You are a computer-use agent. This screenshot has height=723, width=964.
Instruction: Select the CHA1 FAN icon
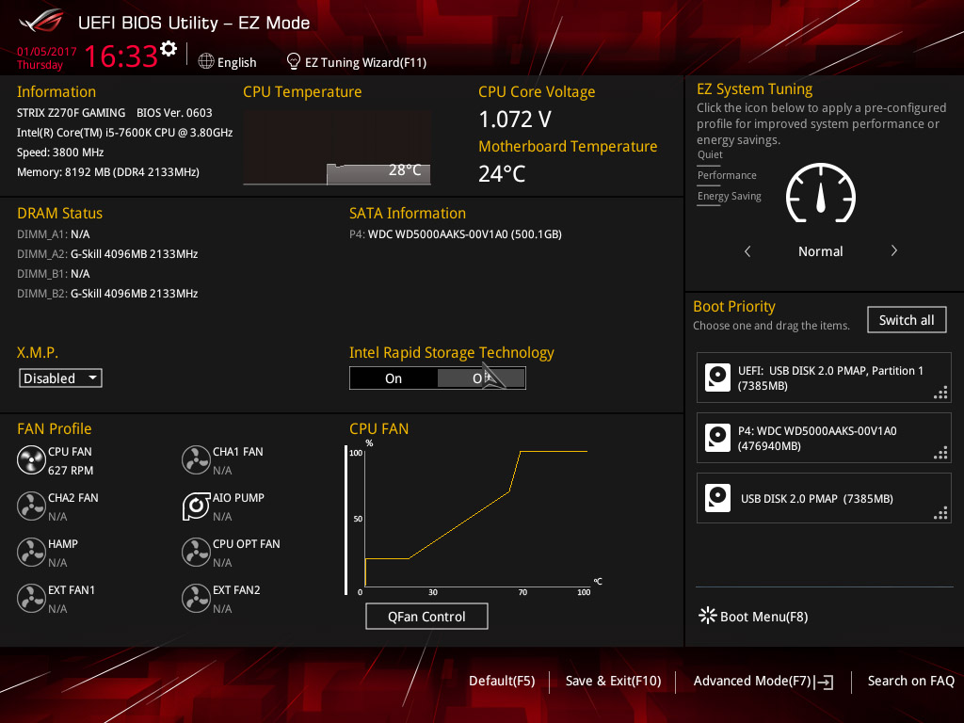coord(196,460)
